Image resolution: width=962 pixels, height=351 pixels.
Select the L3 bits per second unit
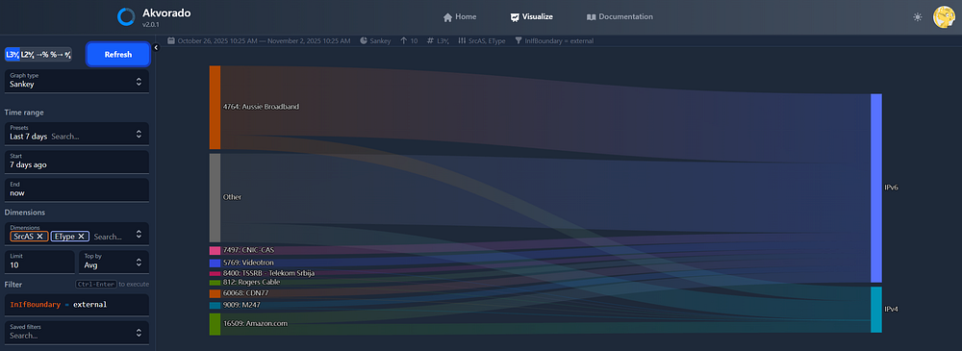click(x=12, y=55)
